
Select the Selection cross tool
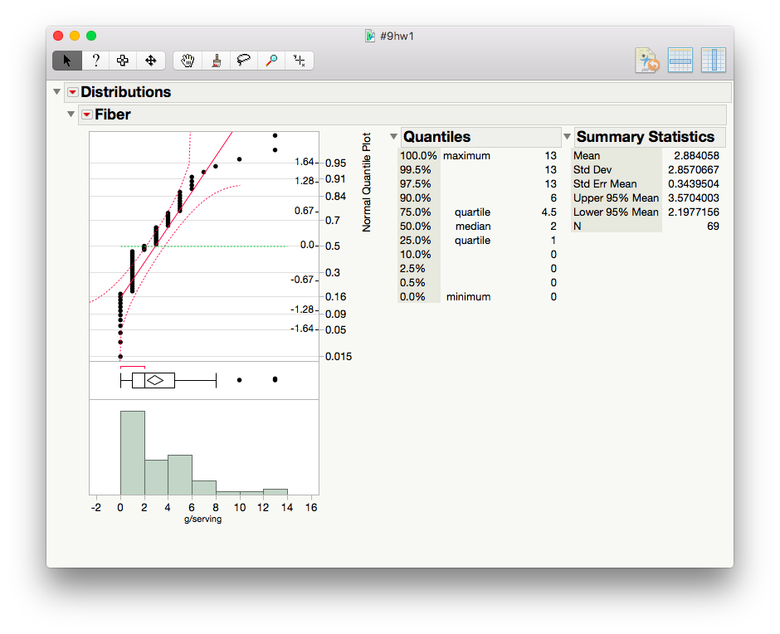[x=122, y=61]
